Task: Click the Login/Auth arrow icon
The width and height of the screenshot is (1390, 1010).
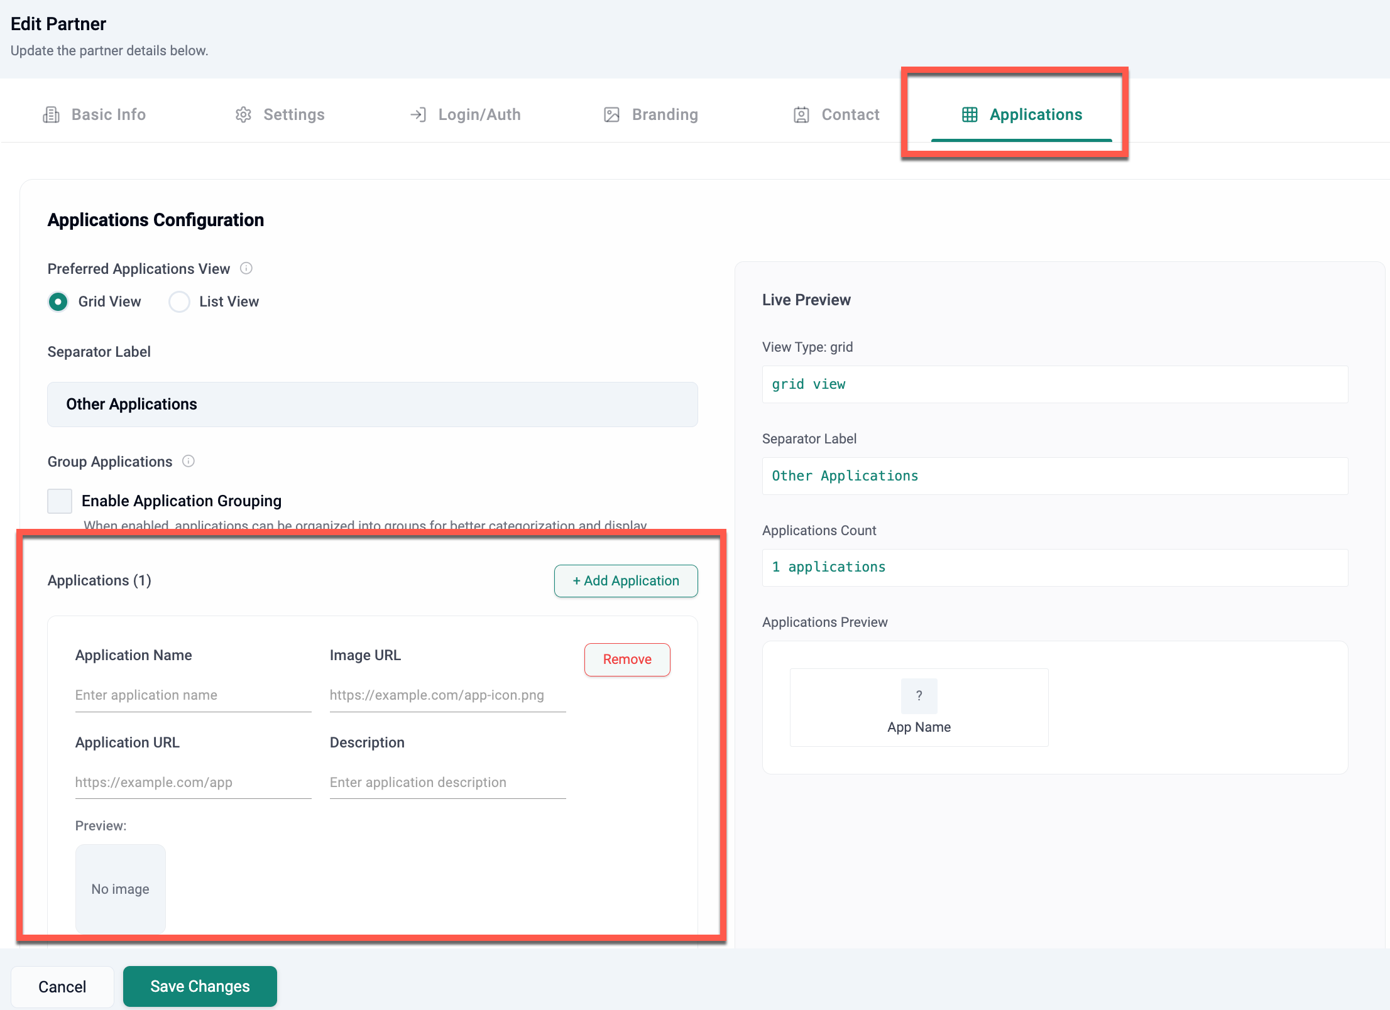Action: coord(418,115)
